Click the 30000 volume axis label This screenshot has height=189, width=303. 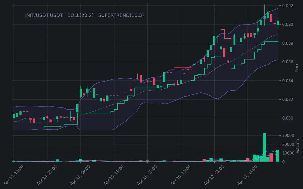tap(288, 136)
